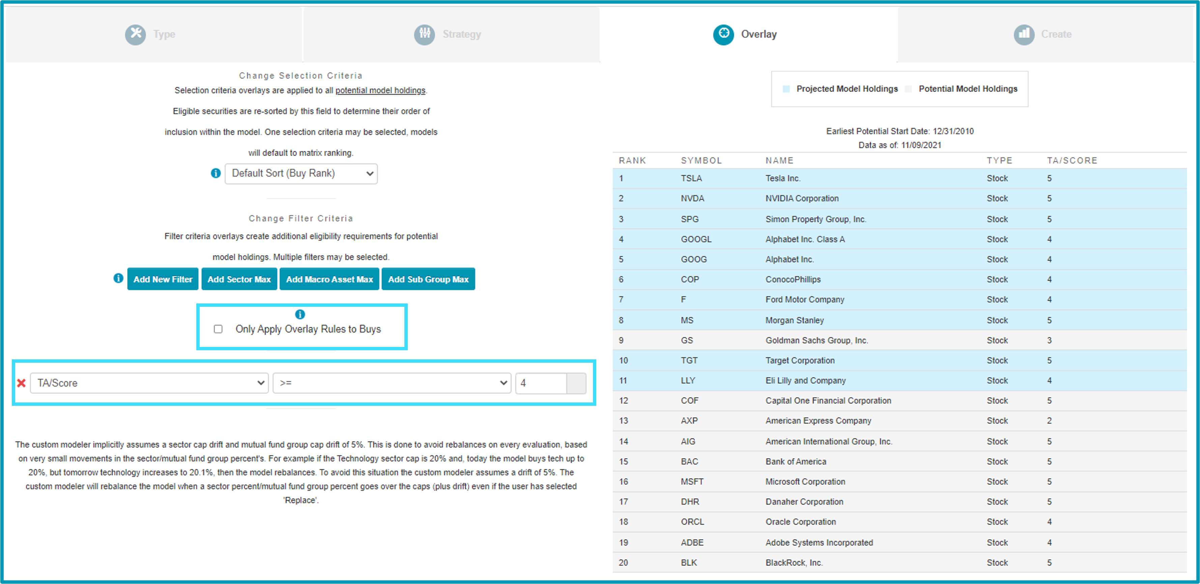Click the filter value field containing 4

click(x=541, y=383)
